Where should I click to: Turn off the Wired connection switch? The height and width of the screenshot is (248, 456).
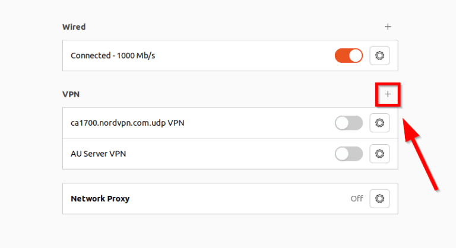pyautogui.click(x=349, y=56)
